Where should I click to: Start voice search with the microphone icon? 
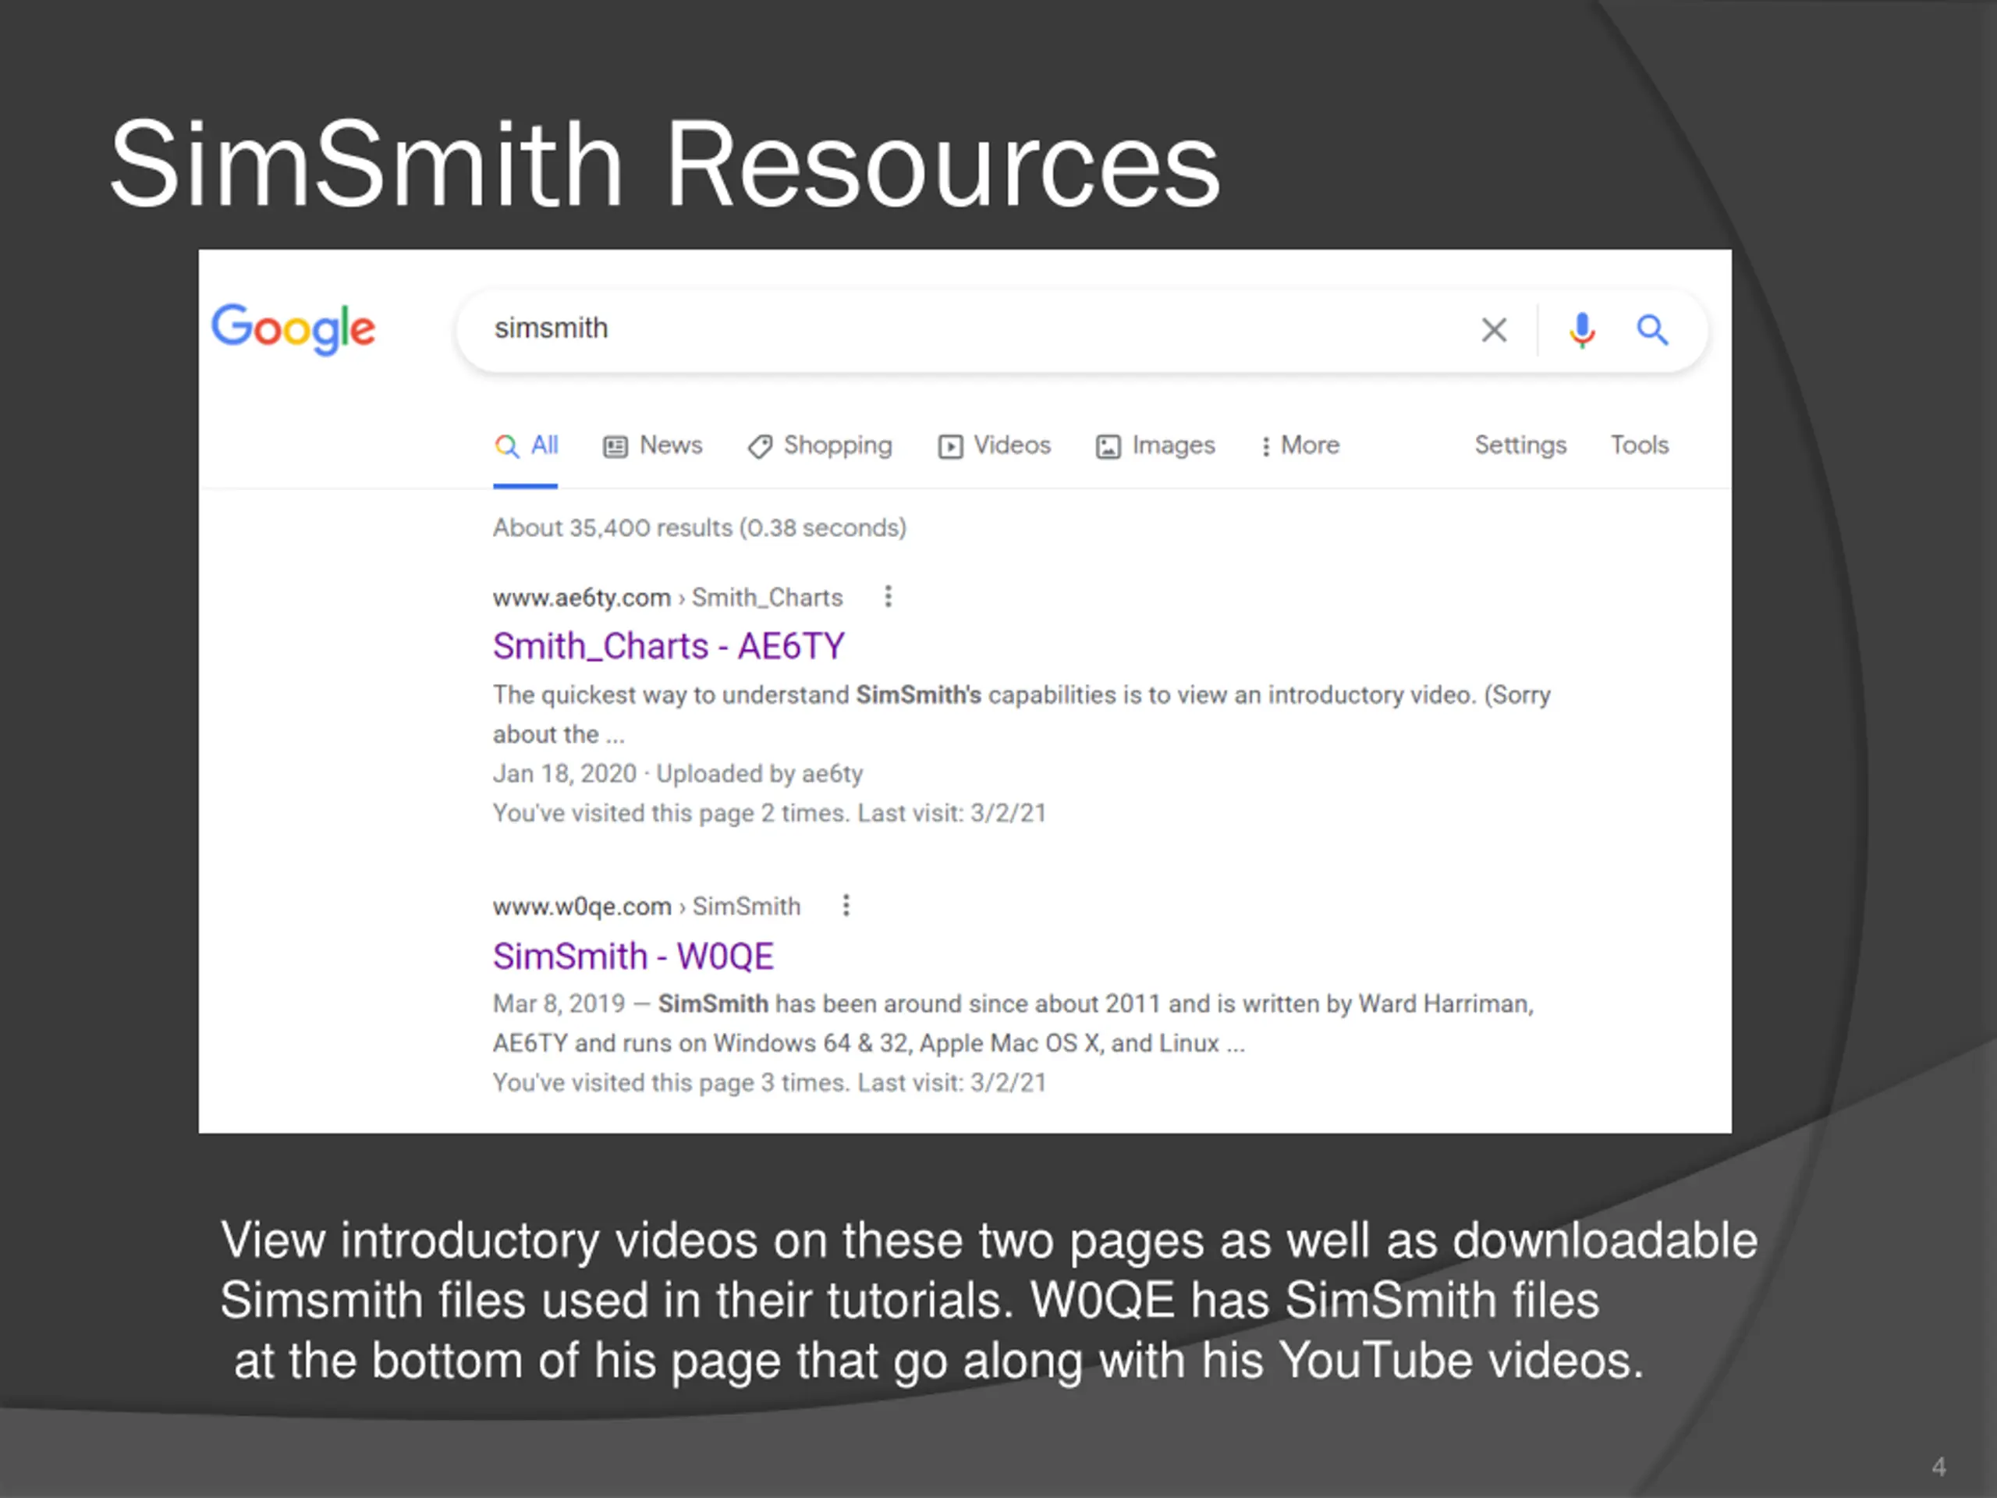click(x=1582, y=331)
